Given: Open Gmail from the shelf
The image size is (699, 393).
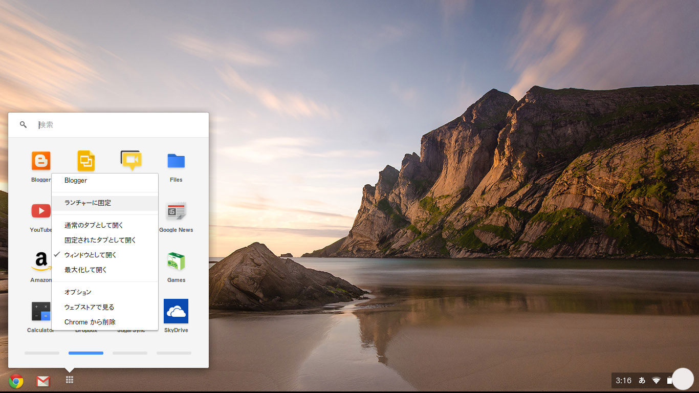Looking at the screenshot, I should [43, 381].
